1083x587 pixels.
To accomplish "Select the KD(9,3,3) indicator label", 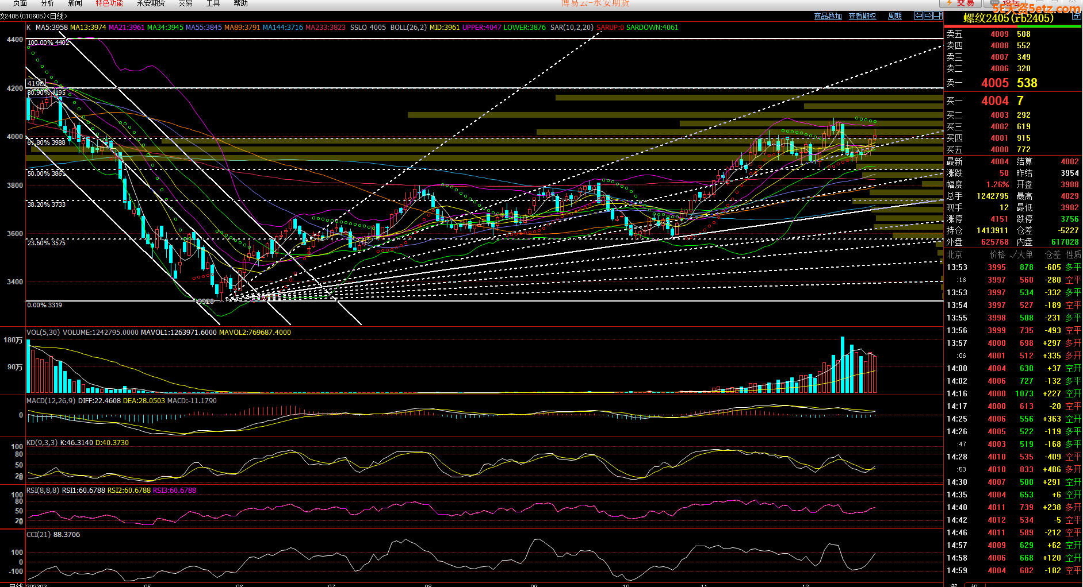I will pyautogui.click(x=42, y=443).
